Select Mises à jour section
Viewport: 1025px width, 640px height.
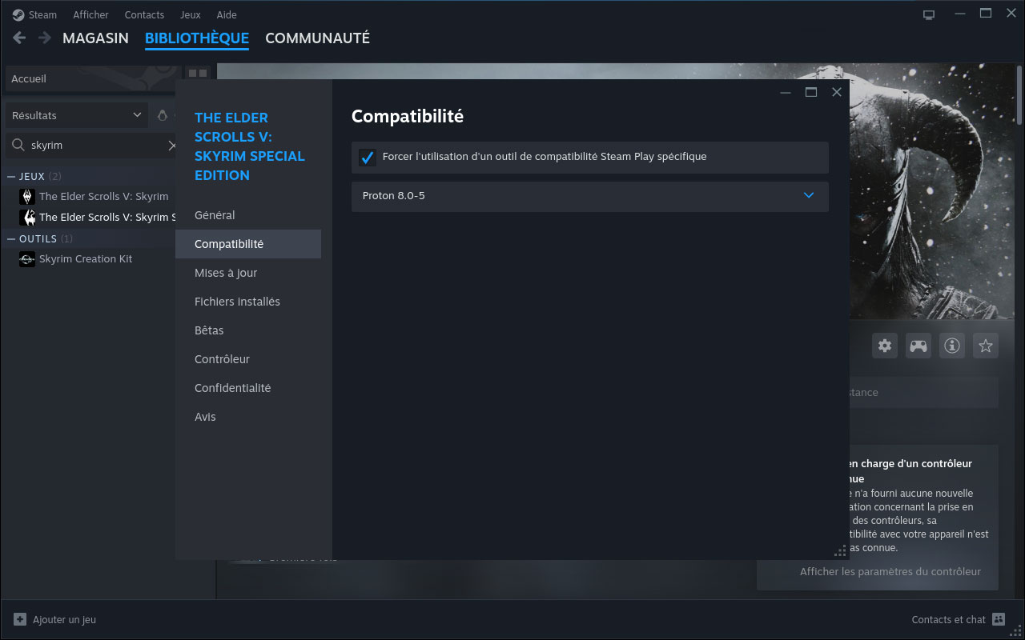click(248, 273)
